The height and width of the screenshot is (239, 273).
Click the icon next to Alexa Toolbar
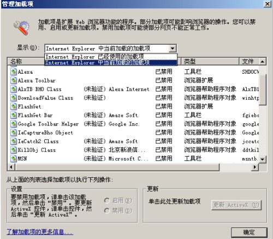click(x=14, y=80)
